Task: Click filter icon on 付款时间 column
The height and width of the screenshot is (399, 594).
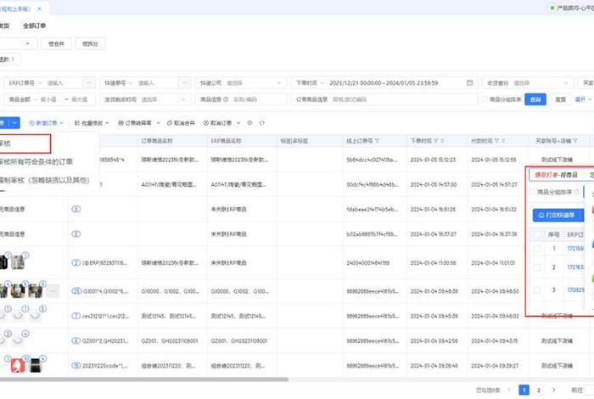Action: tap(496, 141)
